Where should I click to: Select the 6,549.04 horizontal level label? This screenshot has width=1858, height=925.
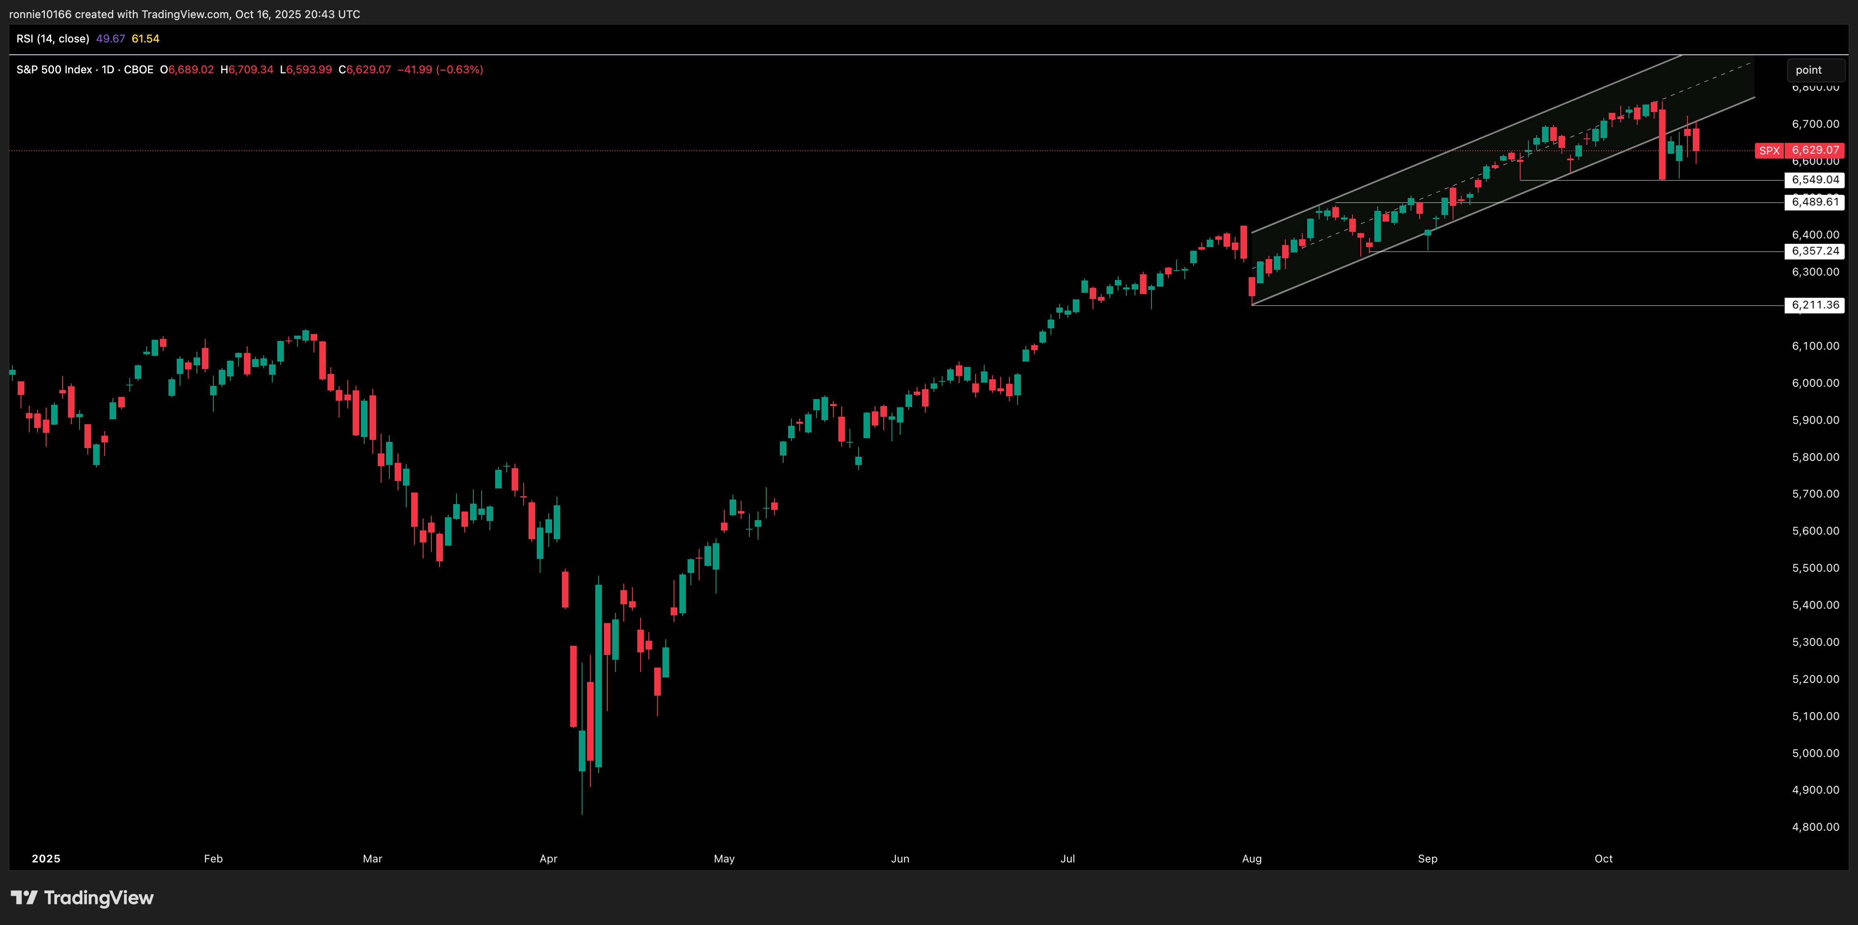click(x=1815, y=180)
